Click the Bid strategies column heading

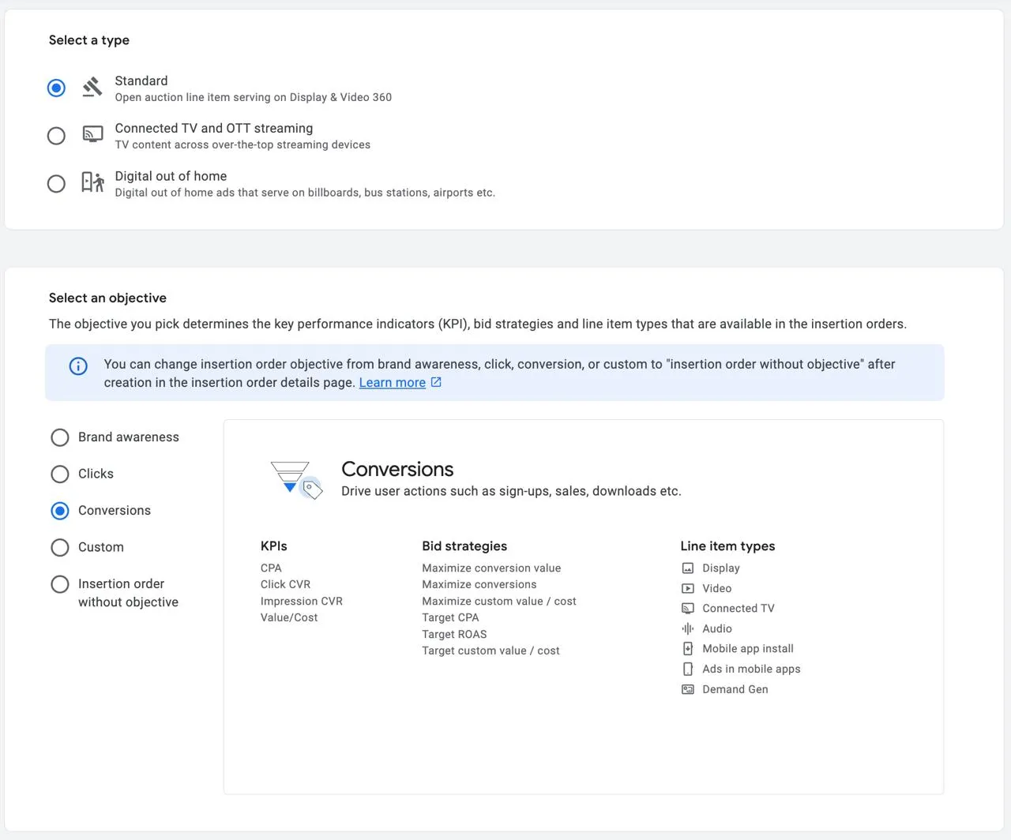point(464,546)
